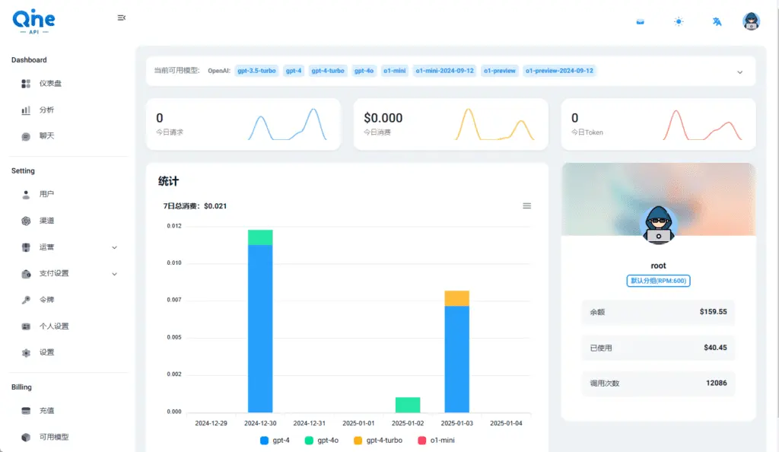Image resolution: width=779 pixels, height=452 pixels.
Task: Click the 令牌 key icon
Action: (x=26, y=300)
